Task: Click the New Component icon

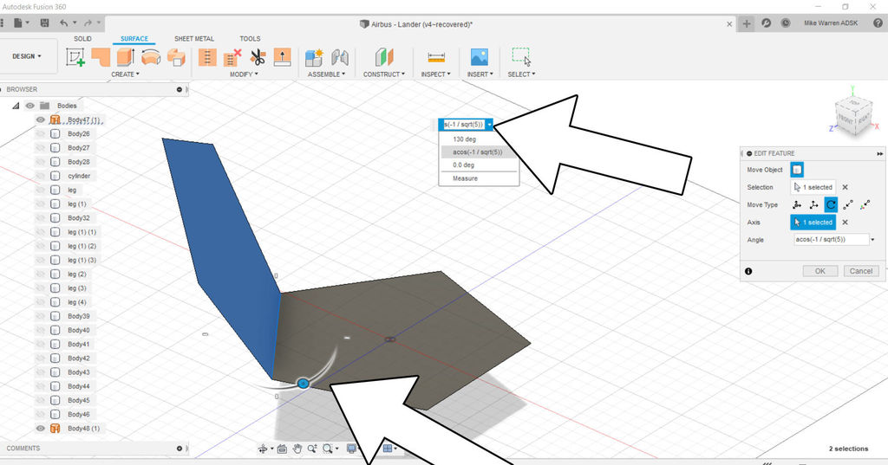Action: (314, 57)
